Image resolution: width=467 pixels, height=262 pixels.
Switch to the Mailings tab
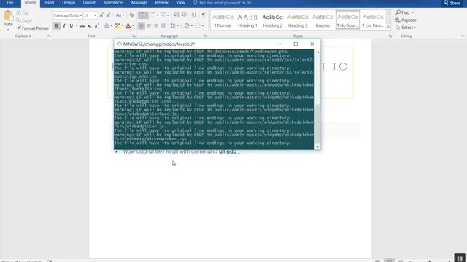(x=139, y=3)
